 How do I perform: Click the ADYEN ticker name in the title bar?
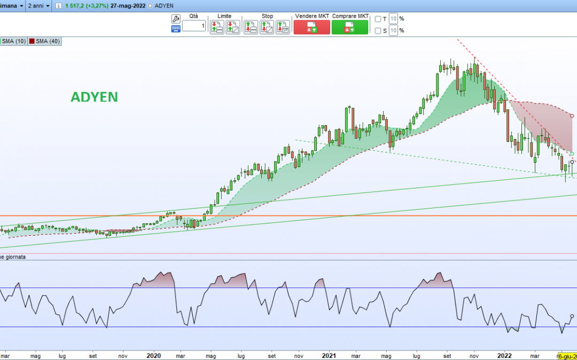point(164,6)
